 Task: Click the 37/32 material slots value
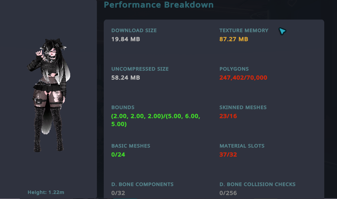click(x=228, y=155)
